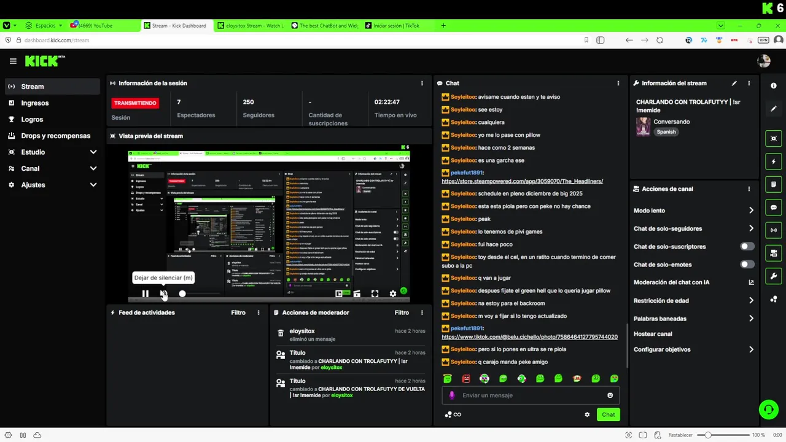This screenshot has height=442, width=786.
Task: Unmute the stream preview audio
Action: 163,294
